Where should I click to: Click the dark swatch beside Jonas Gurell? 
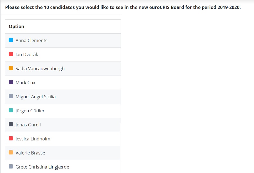(11, 124)
